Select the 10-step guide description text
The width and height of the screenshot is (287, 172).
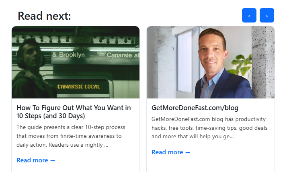[x=72, y=136]
